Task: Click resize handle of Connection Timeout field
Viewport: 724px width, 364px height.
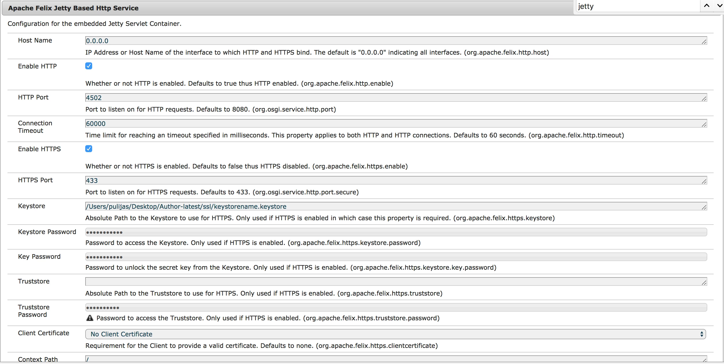Action: pyautogui.click(x=704, y=125)
